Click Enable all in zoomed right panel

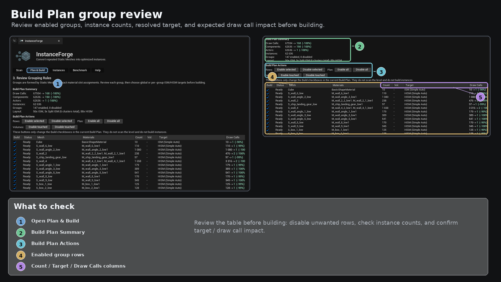click(343, 70)
